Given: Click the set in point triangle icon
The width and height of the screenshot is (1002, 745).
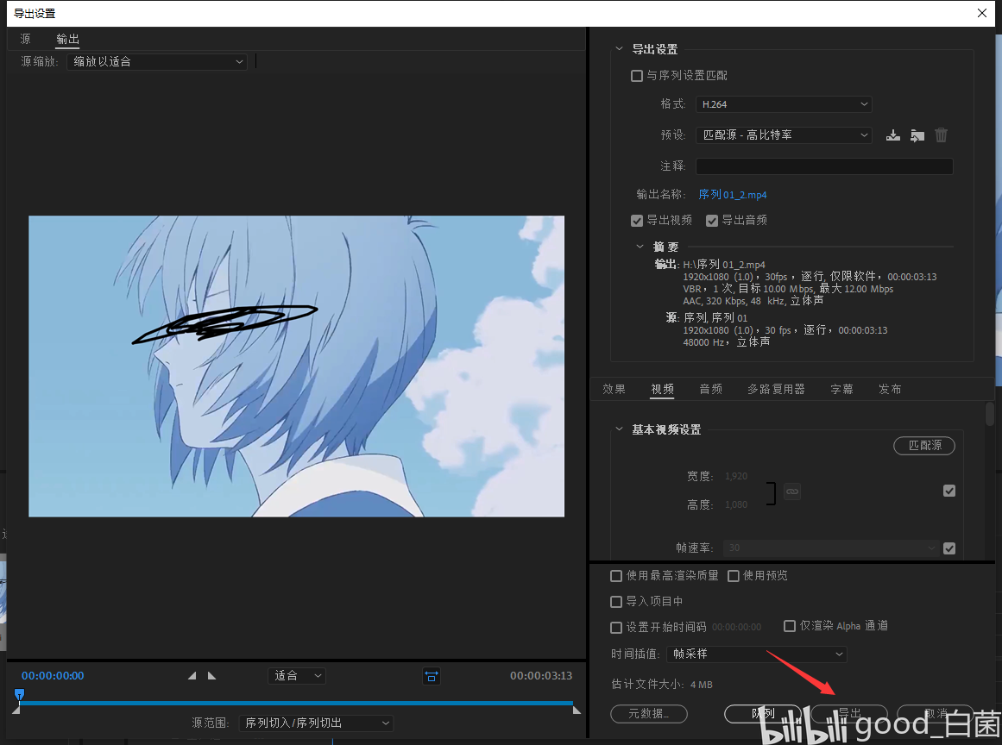Looking at the screenshot, I should pyautogui.click(x=192, y=675).
